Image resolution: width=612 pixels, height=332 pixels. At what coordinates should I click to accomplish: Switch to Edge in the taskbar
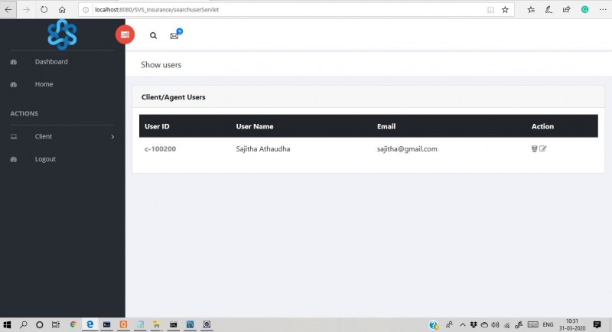tap(90, 324)
